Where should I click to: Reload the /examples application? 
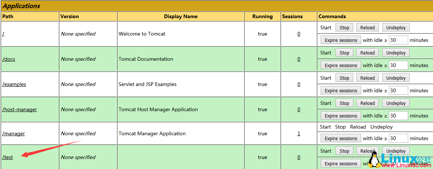coord(367,78)
